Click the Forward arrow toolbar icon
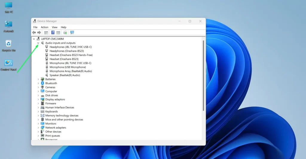Screen dimensions: 306x159 (x=39, y=33)
